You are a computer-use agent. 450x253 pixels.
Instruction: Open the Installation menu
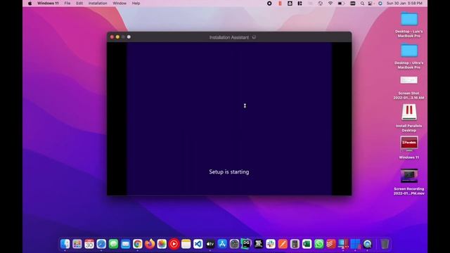point(98,4)
